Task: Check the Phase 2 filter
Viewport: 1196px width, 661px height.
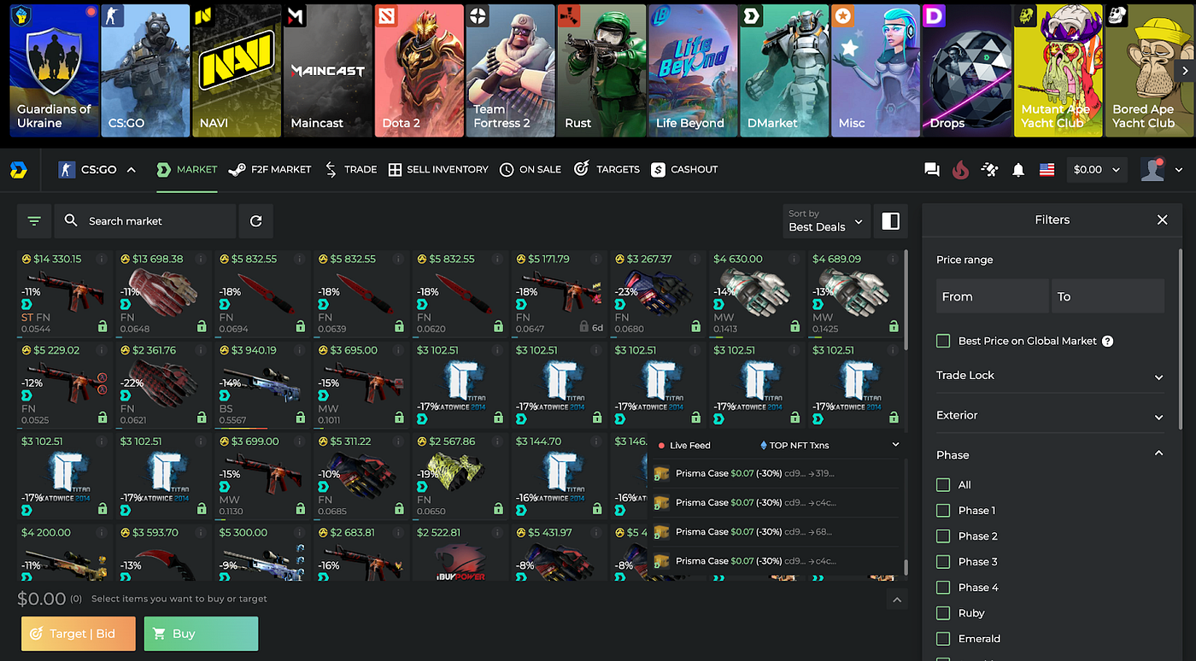Action: tap(943, 535)
